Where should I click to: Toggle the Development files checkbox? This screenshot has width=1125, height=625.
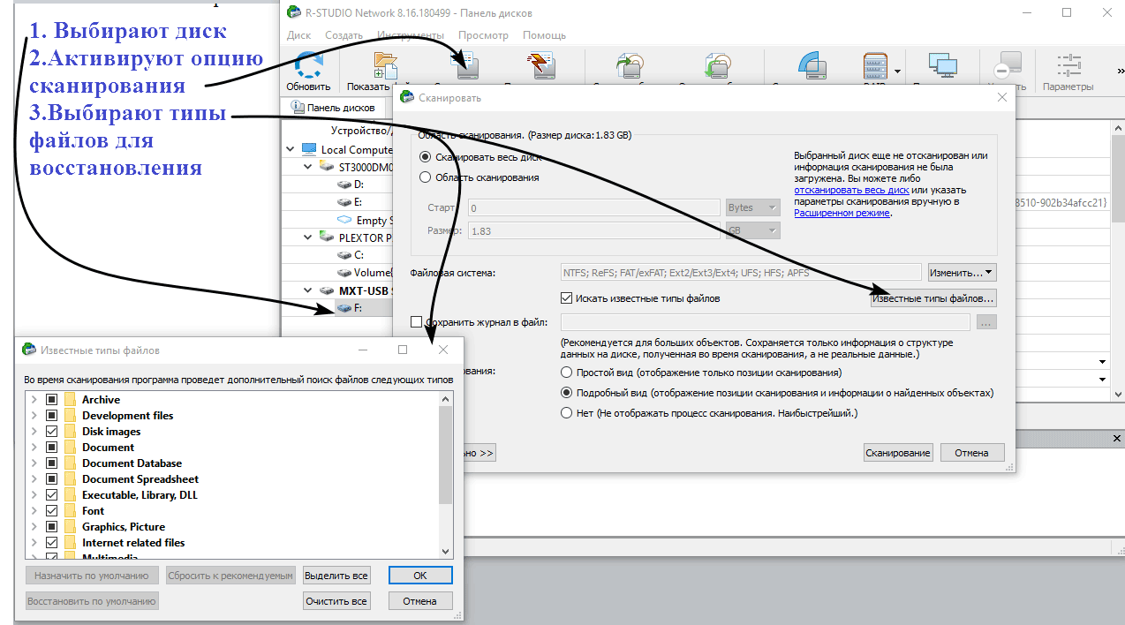pyautogui.click(x=51, y=416)
